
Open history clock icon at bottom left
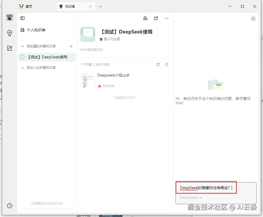click(10, 205)
